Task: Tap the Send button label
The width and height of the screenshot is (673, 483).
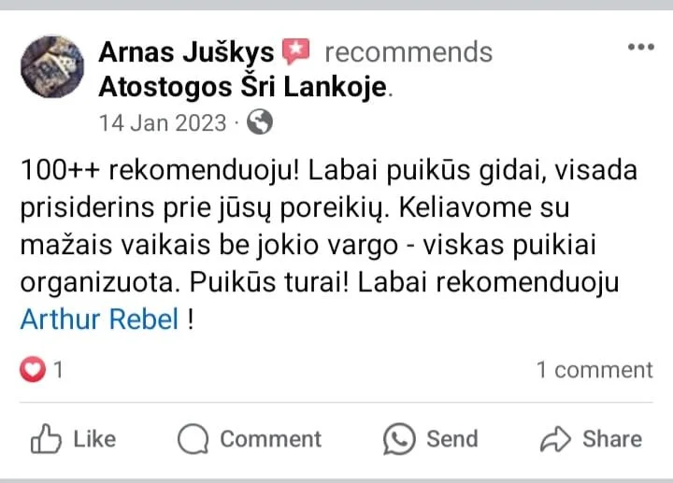Action: [x=452, y=439]
